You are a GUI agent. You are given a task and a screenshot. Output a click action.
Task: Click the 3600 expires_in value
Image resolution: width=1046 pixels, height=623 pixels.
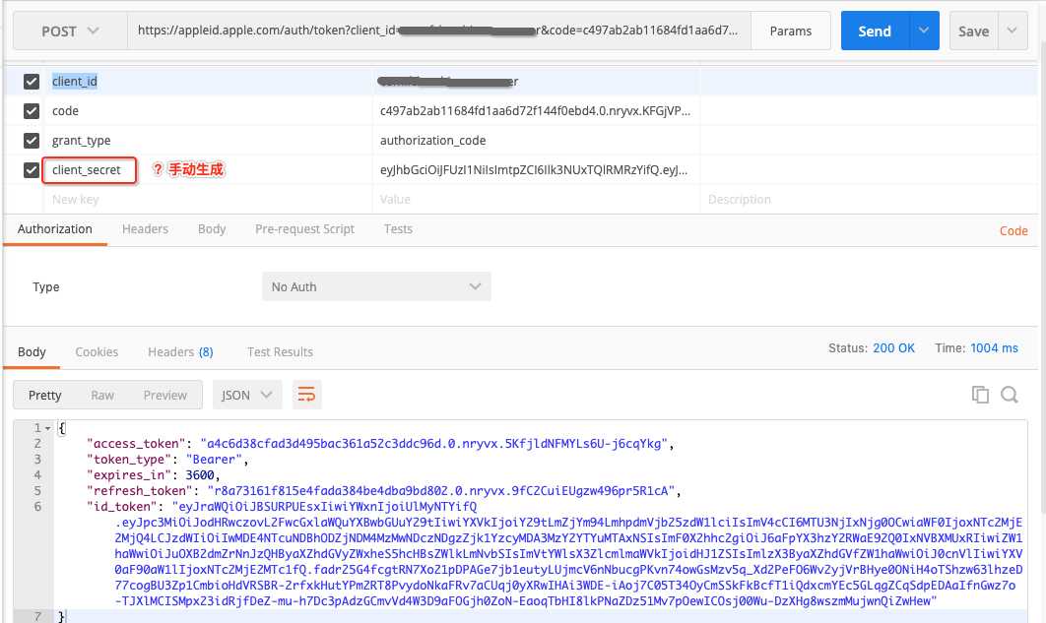[200, 475]
